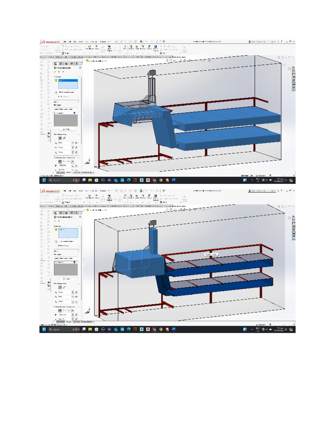The height and width of the screenshot is (434, 335).
Task: Confirm the Fluid Subdomain with the green check mark
Action: click(x=55, y=72)
